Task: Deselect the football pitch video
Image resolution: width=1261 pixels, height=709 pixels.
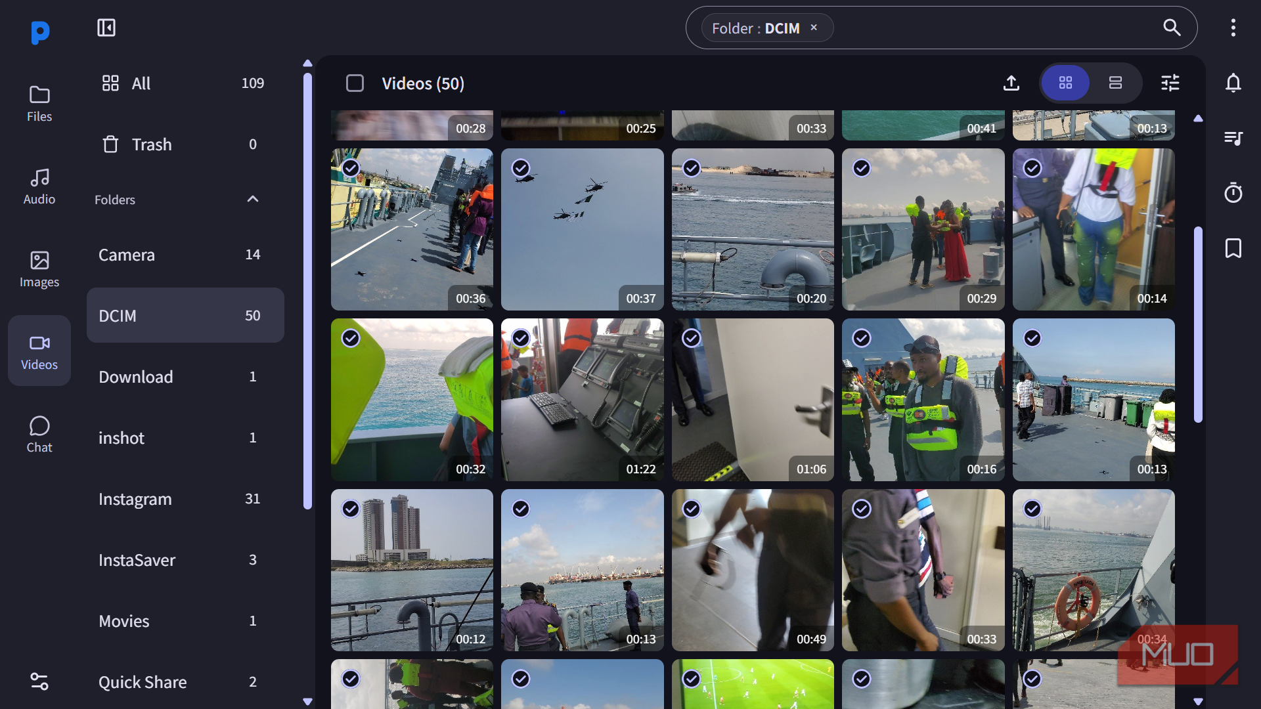Action: 692,679
